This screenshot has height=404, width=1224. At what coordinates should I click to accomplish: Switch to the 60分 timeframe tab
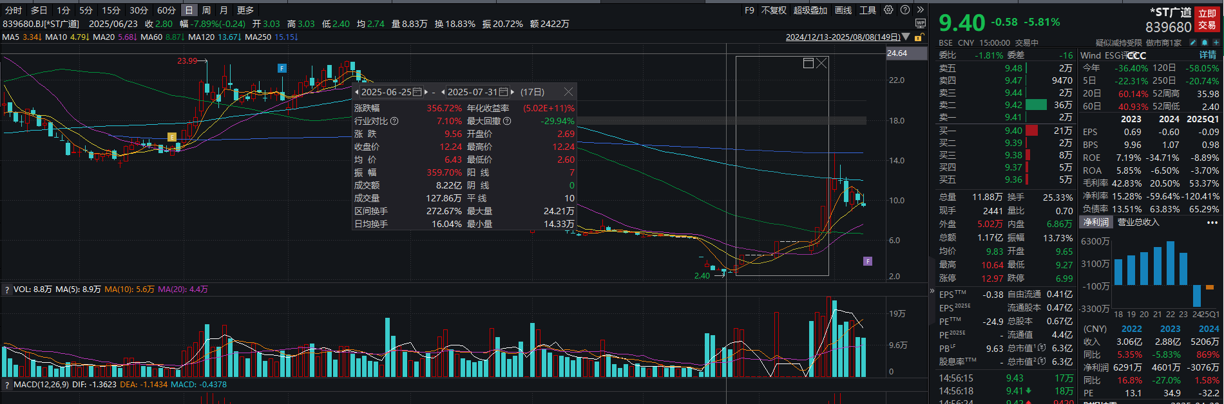pyautogui.click(x=166, y=10)
